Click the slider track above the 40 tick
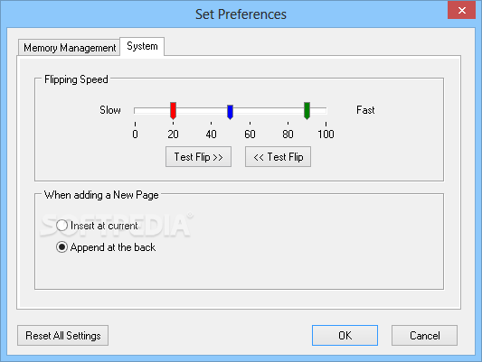 coord(212,111)
